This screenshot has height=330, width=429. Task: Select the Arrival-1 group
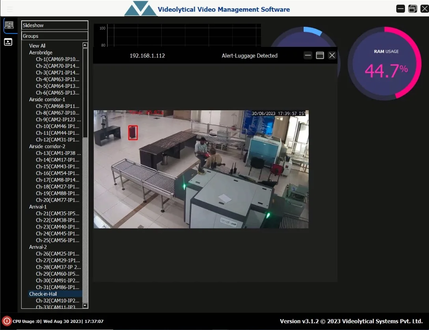[38, 207]
